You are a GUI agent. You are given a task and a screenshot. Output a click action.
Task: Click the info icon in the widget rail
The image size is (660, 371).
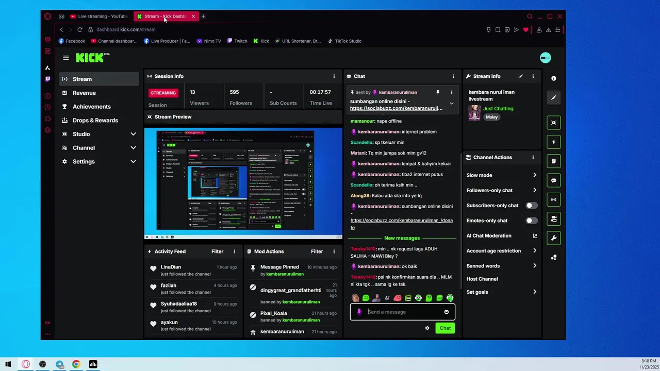(554, 78)
